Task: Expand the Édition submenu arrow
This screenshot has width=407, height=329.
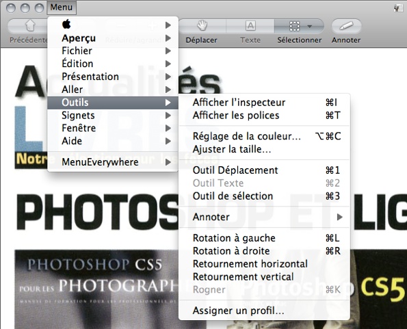Action: 168,64
